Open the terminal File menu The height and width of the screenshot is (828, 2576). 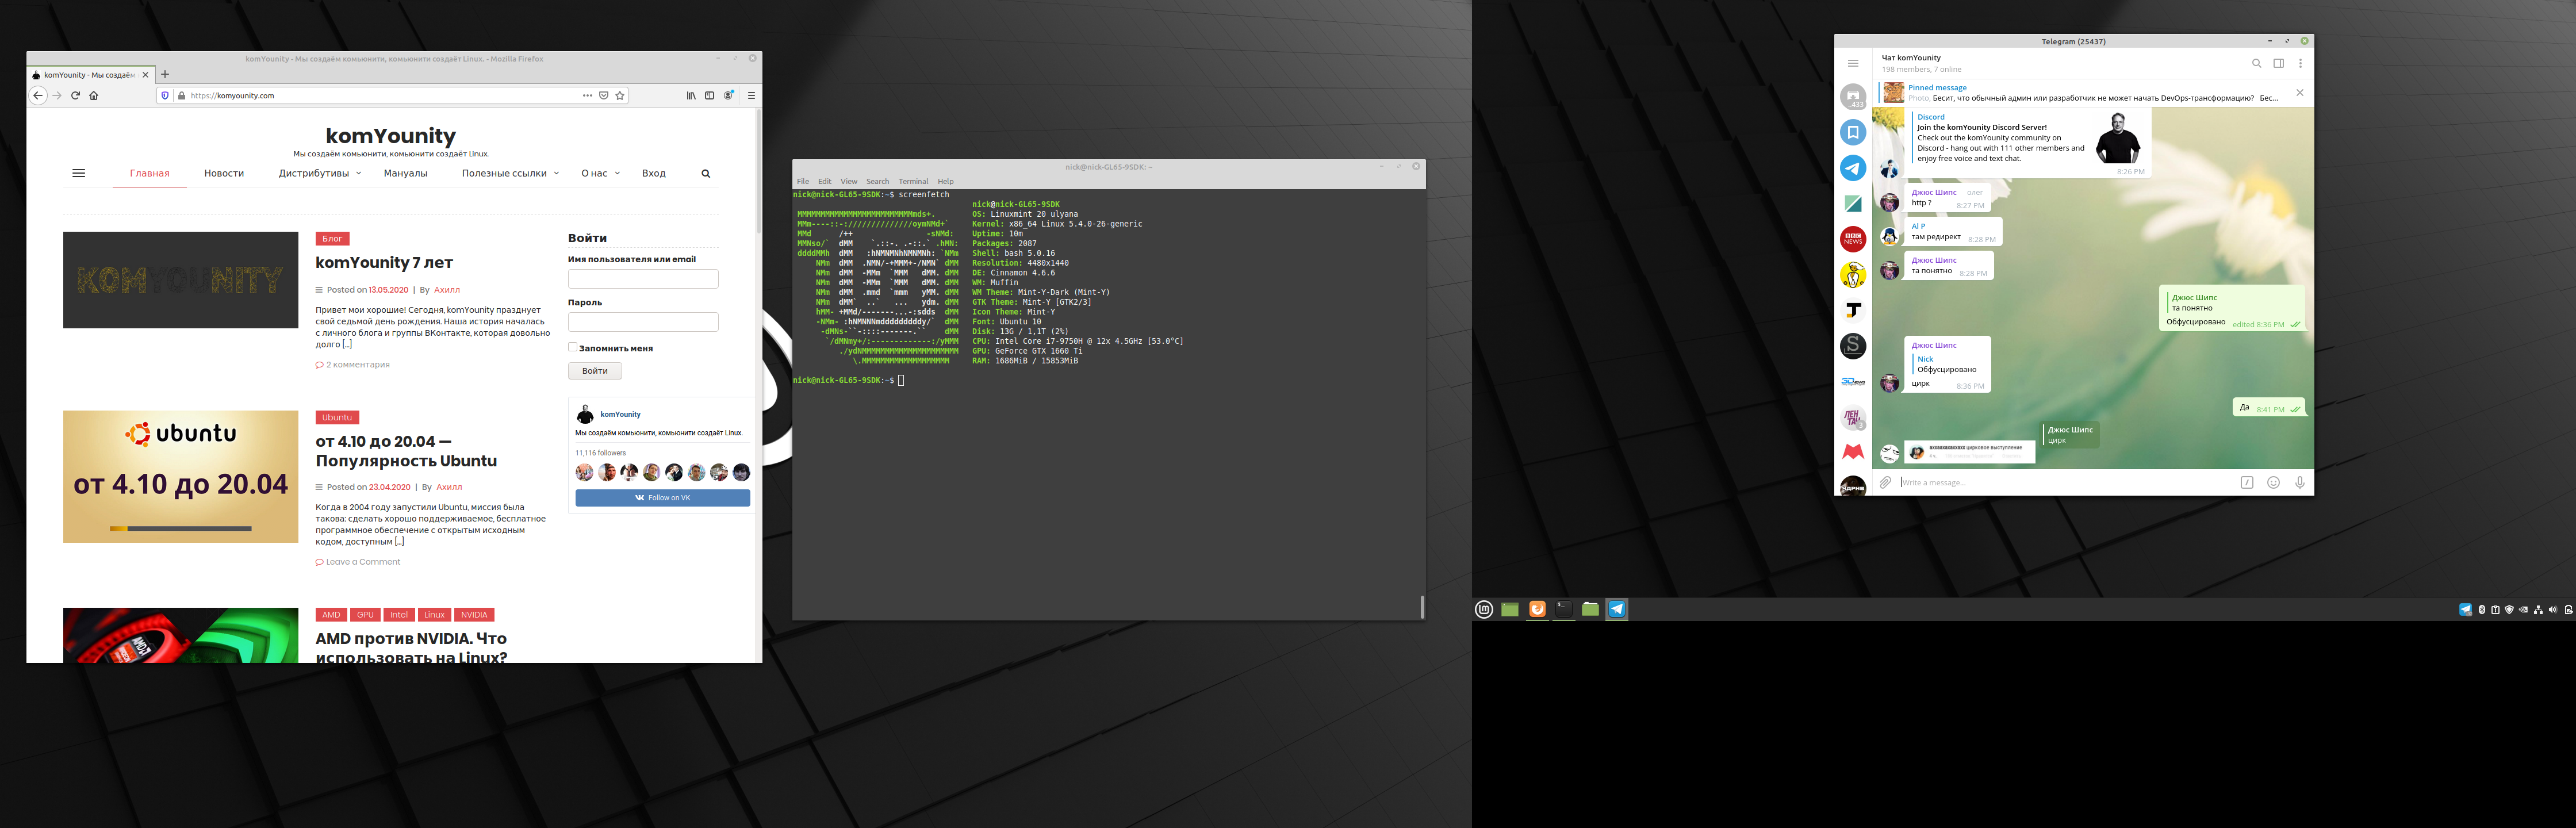coord(803,182)
